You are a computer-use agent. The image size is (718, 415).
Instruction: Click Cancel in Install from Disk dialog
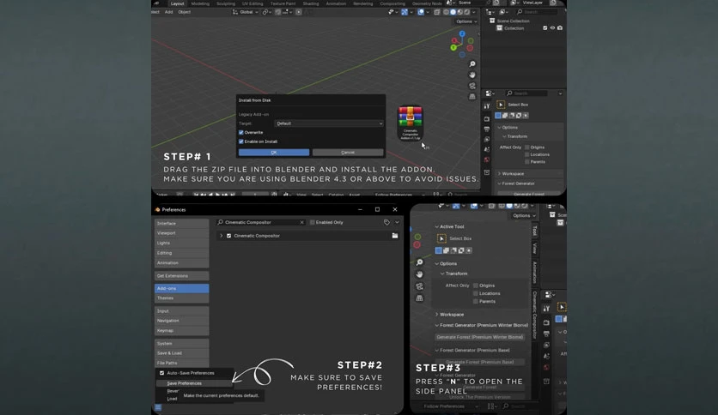point(348,153)
